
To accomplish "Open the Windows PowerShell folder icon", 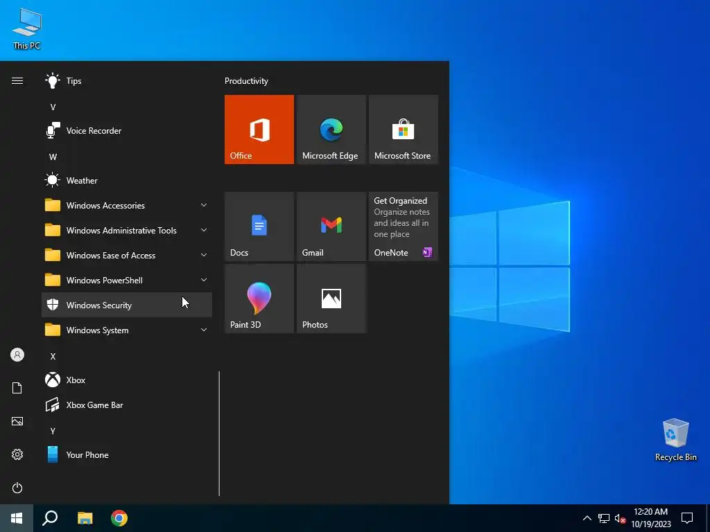I will (53, 280).
